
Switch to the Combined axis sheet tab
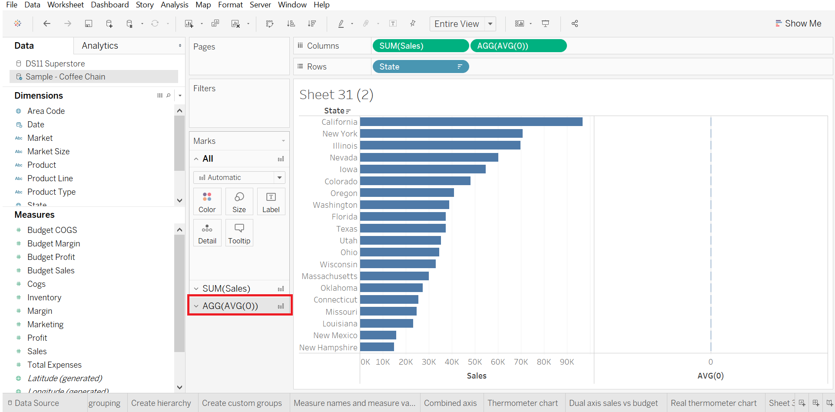coord(451,403)
